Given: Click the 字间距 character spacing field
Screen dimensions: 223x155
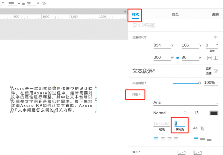Looking at the screenshot, I should coord(180,123).
